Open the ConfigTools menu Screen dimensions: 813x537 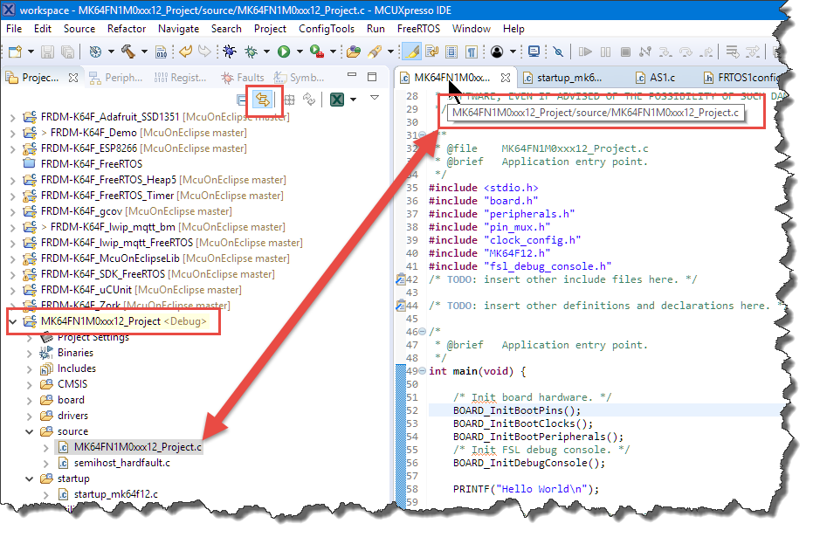tap(327, 29)
